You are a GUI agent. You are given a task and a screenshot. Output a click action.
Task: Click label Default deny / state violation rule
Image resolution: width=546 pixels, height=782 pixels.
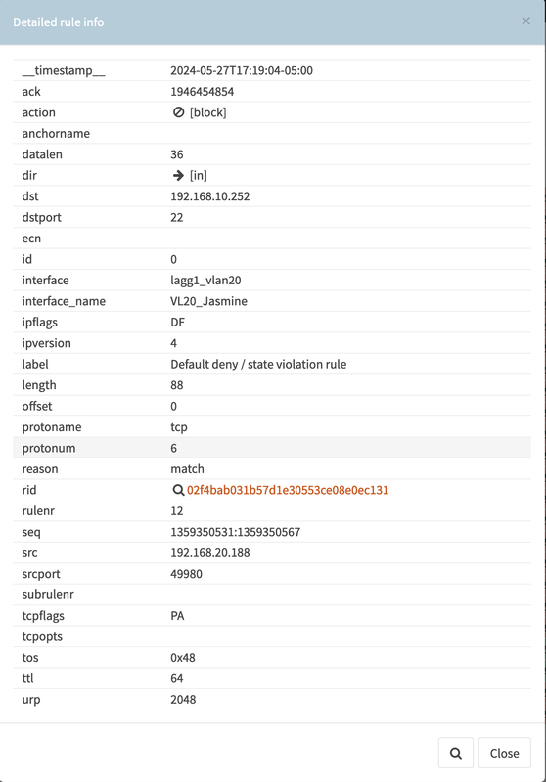point(258,364)
